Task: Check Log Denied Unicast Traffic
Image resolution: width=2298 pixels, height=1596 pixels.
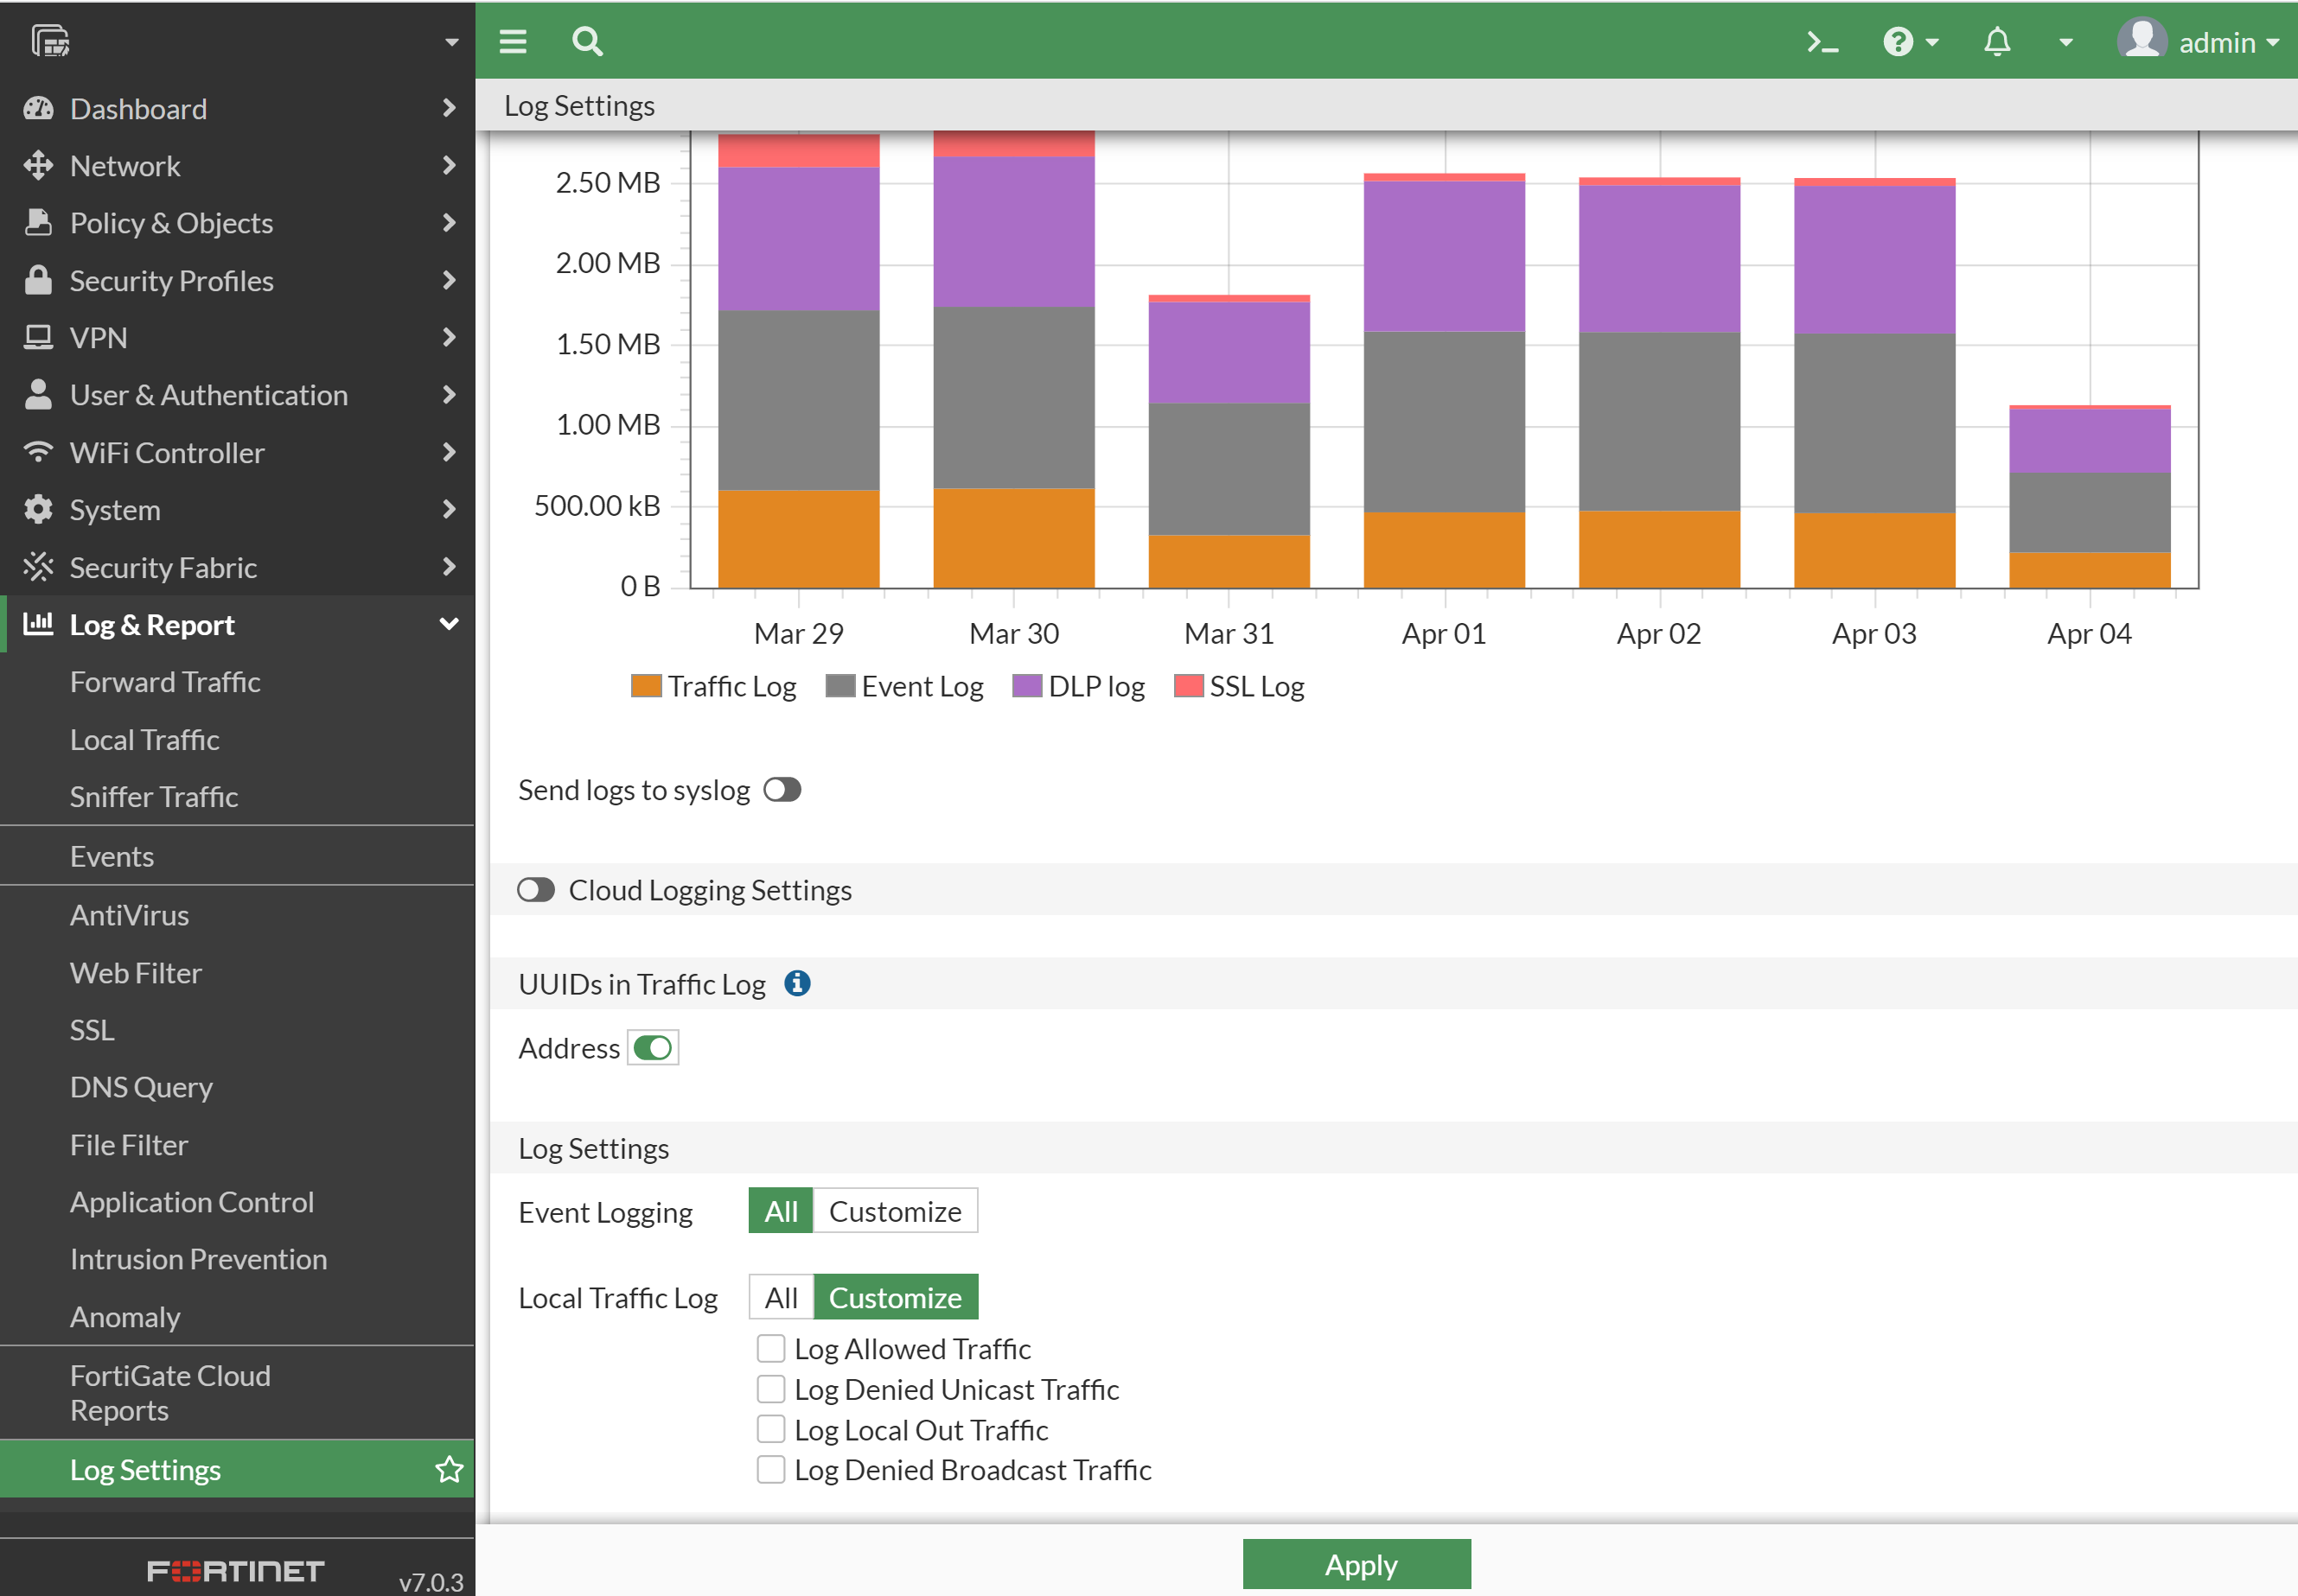Action: click(770, 1389)
